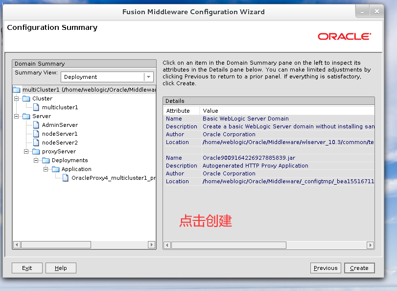Click the OracleProxy4 document icon

click(x=66, y=178)
